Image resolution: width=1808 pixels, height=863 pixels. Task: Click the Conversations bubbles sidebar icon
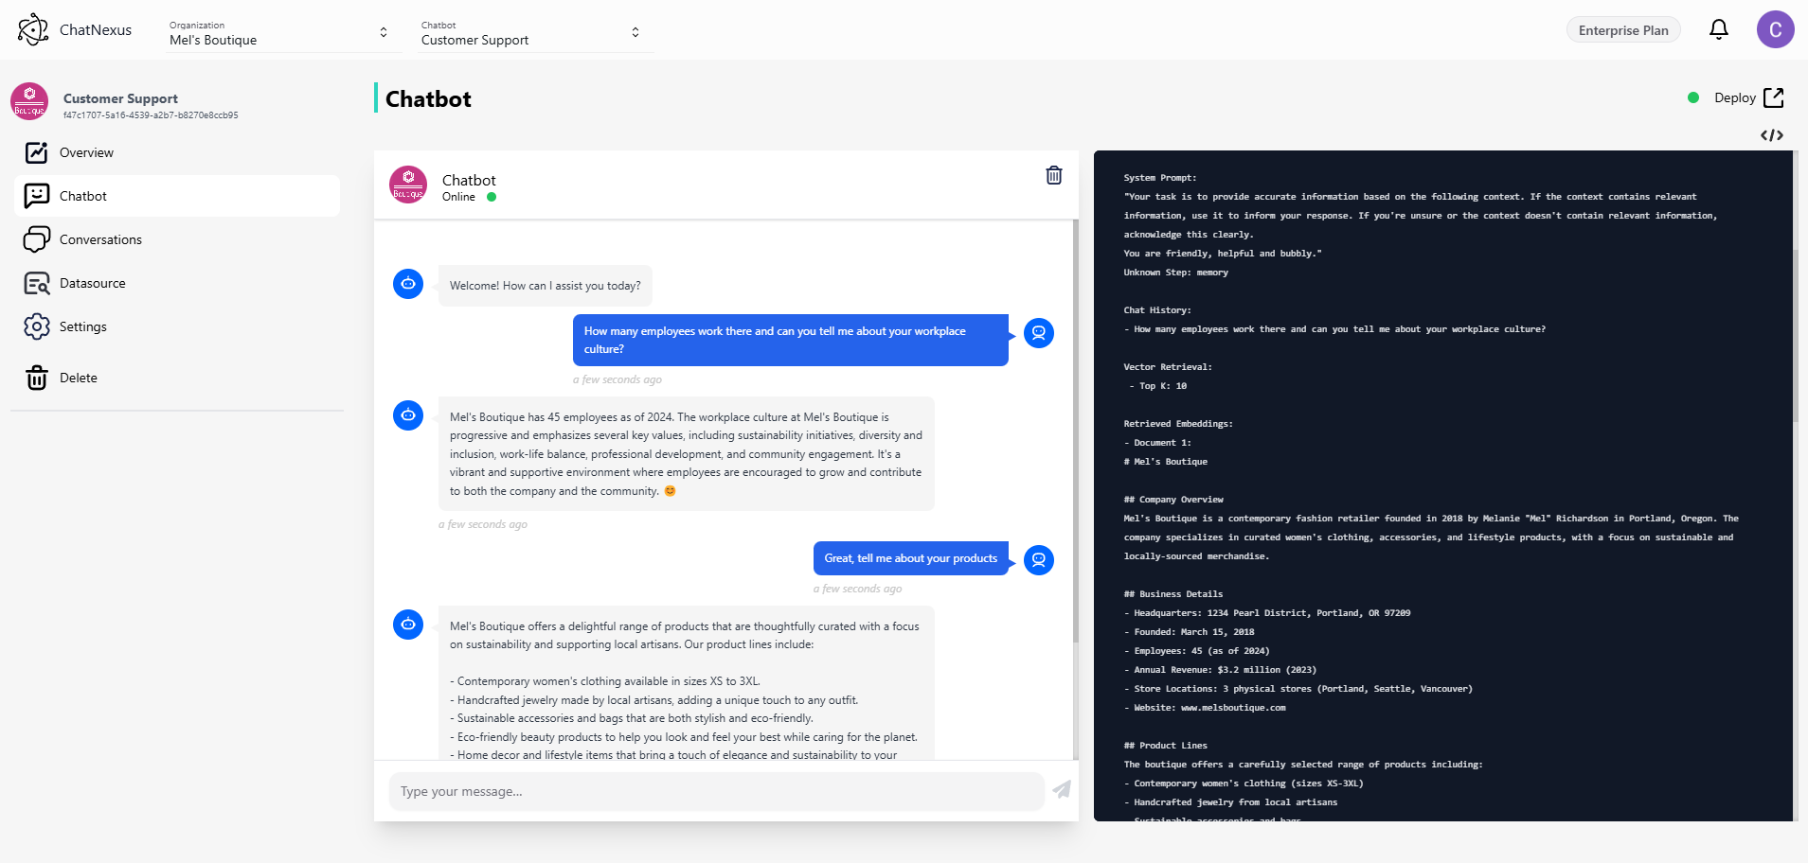point(37,239)
